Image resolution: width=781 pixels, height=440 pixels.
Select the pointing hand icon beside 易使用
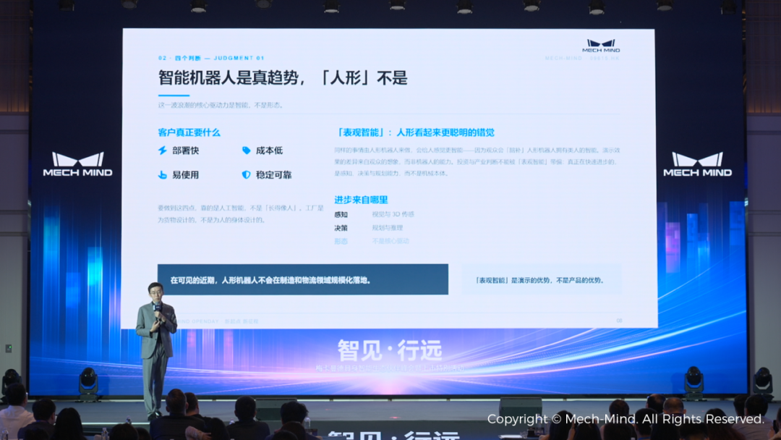click(x=163, y=175)
